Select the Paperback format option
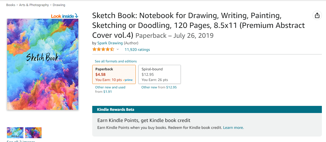Viewport: 326px width, 142px height. [114, 74]
